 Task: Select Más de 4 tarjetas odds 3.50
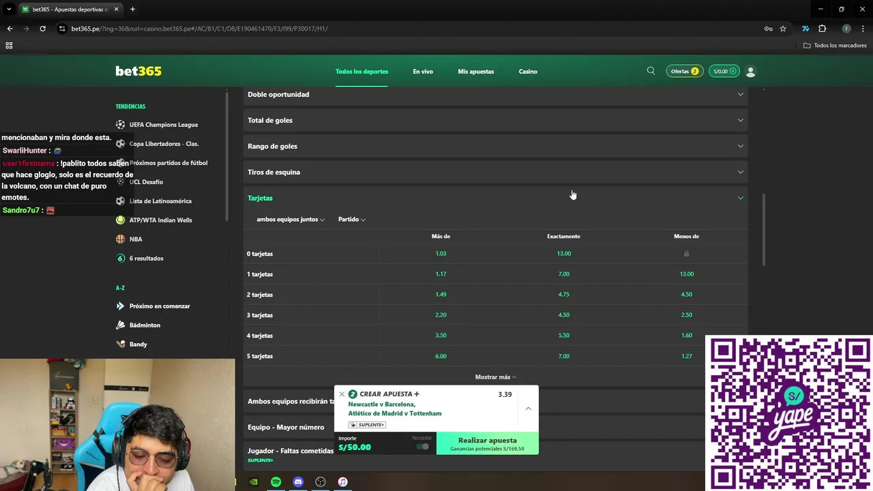pyautogui.click(x=441, y=336)
